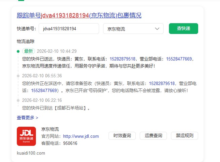Image resolution: width=220 pixels, height=162 pixels.
Task: Click the timeline dot for 06:55:36 entry
Action: tap(18, 76)
